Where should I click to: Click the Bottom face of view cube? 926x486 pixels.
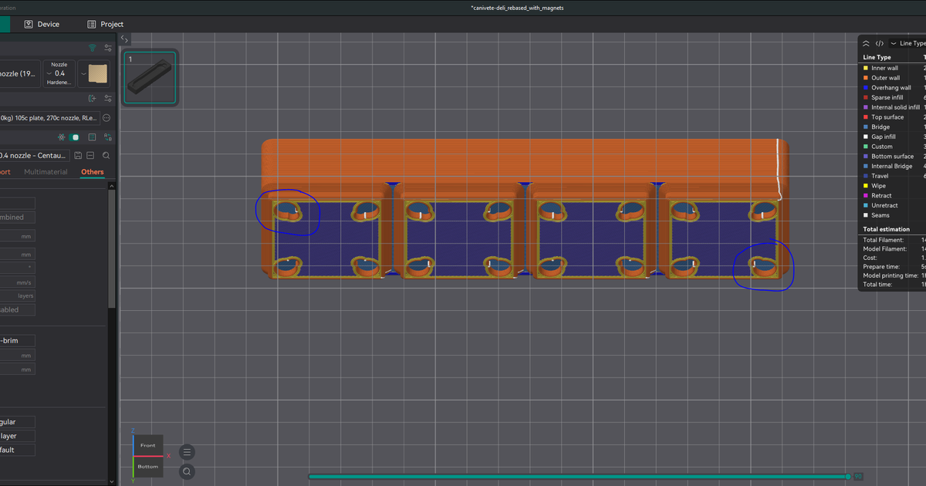click(147, 466)
